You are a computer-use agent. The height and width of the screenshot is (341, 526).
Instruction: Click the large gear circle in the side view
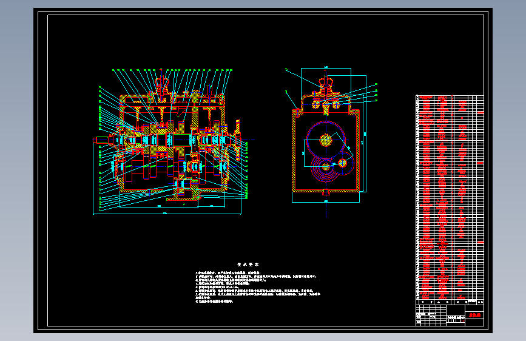pyautogui.click(x=326, y=140)
